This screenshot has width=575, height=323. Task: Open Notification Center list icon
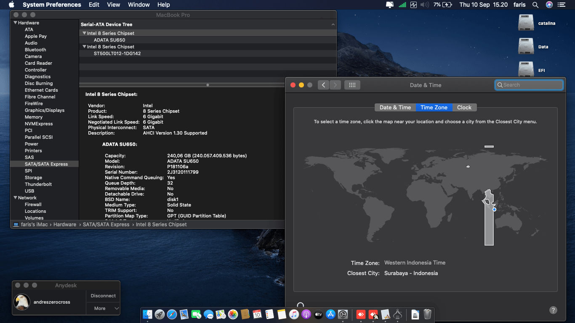[x=561, y=5]
